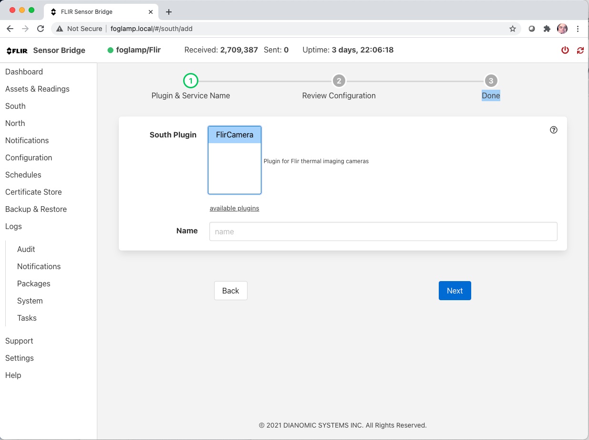589x440 pixels.
Task: Bookmark page with star icon
Action: tap(513, 29)
